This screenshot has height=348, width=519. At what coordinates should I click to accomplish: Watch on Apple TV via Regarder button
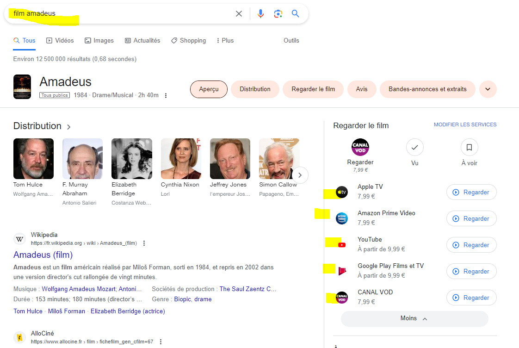pyautogui.click(x=471, y=192)
